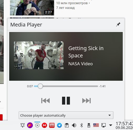
Task: Open the 'Choose player automatically' dropdown
Action: pyautogui.click(x=66, y=115)
